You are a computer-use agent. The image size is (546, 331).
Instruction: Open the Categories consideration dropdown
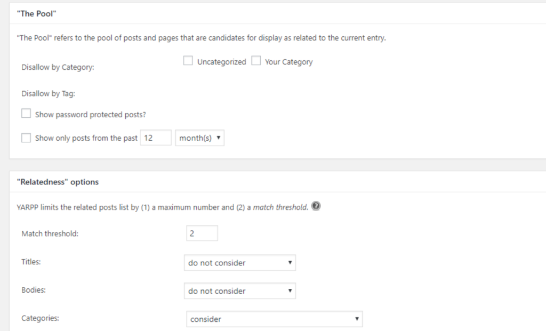[x=274, y=319]
